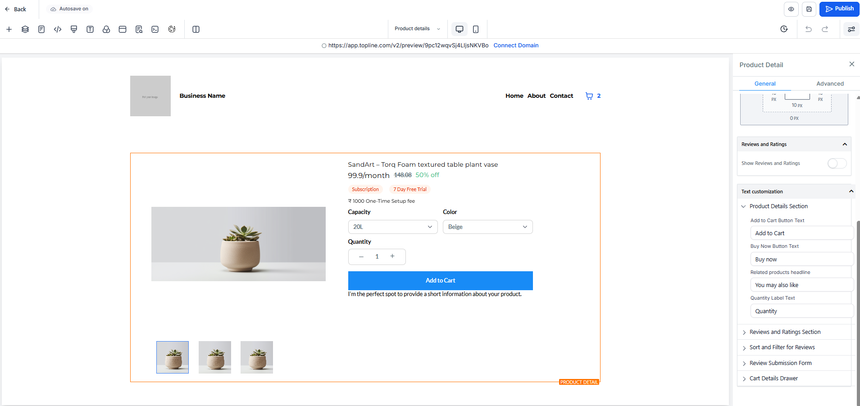Open the Color Beige dropdown
The width and height of the screenshot is (860, 406).
click(x=488, y=227)
